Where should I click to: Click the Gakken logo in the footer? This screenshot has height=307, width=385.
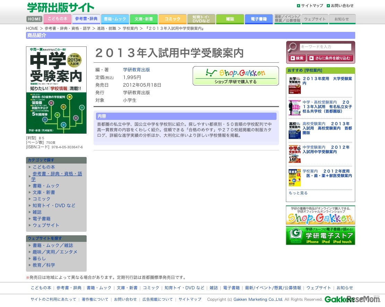click(x=334, y=299)
